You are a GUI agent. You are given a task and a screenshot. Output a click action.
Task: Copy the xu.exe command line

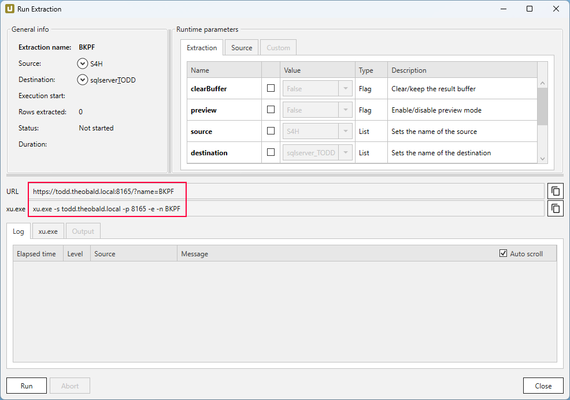tap(556, 208)
